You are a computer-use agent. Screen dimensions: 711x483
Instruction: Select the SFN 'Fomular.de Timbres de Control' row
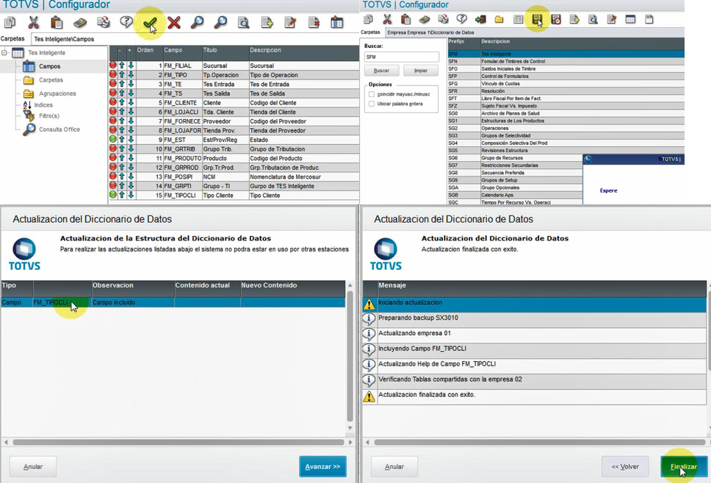pyautogui.click(x=566, y=61)
